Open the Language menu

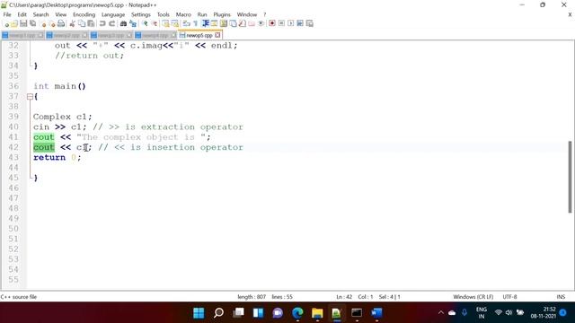(x=113, y=14)
